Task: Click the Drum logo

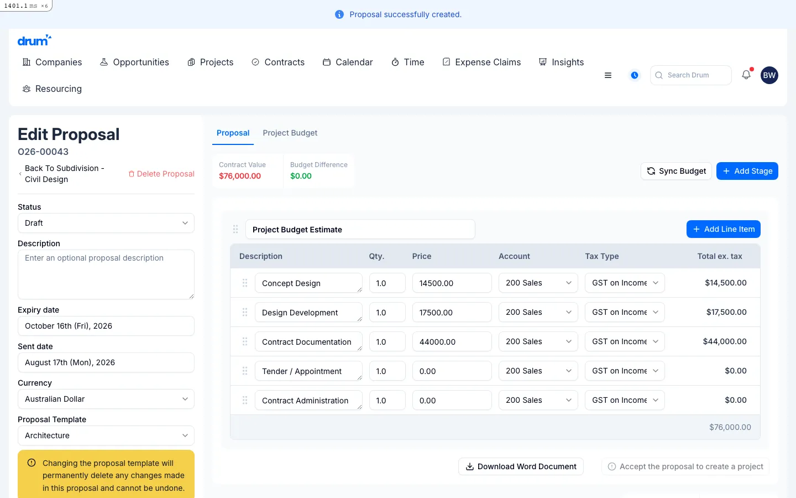Action: pos(34,40)
